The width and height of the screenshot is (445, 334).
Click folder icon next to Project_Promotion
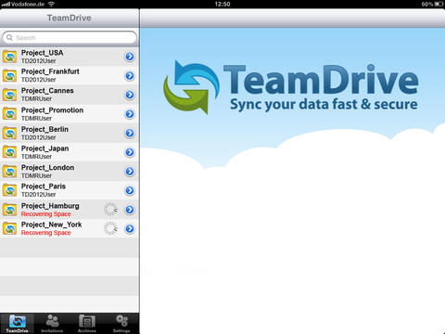9,114
